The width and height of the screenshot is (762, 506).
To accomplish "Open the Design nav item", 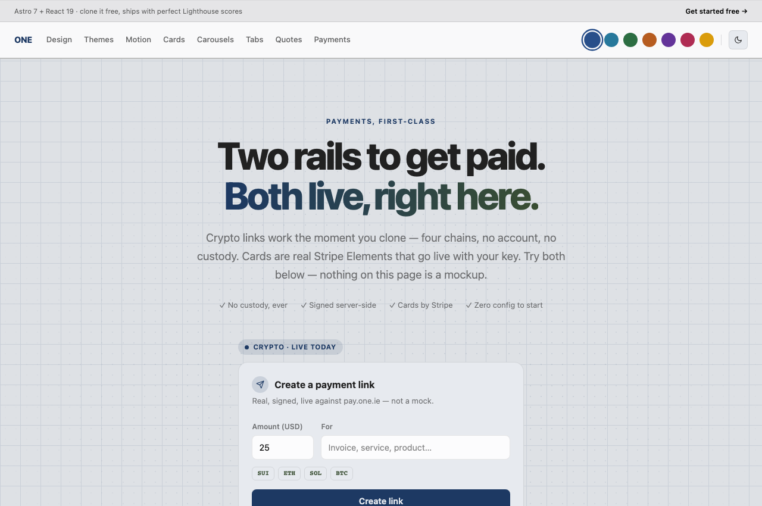I will [x=59, y=40].
